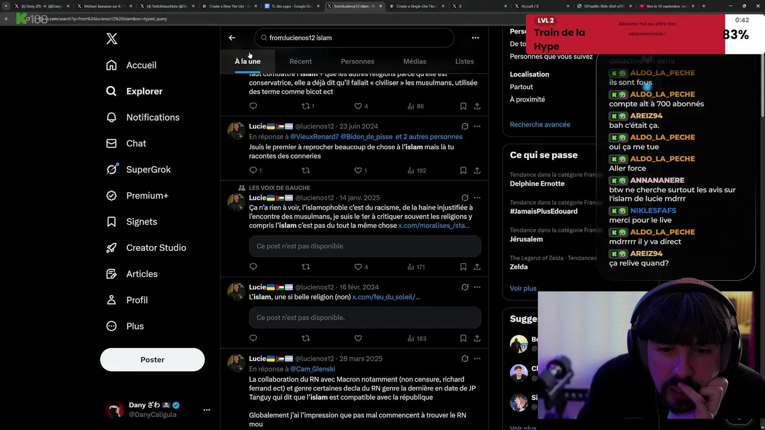Bookmark the 14 janv. 2025 post
Screen dimensions: 765x430
click(x=463, y=267)
